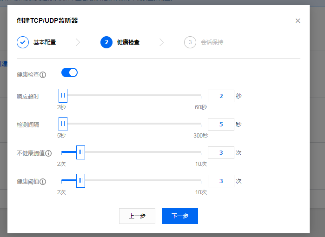The height and width of the screenshot is (237, 325).
Task: Click the 检测间隔 slider handle
Action: click(63, 124)
